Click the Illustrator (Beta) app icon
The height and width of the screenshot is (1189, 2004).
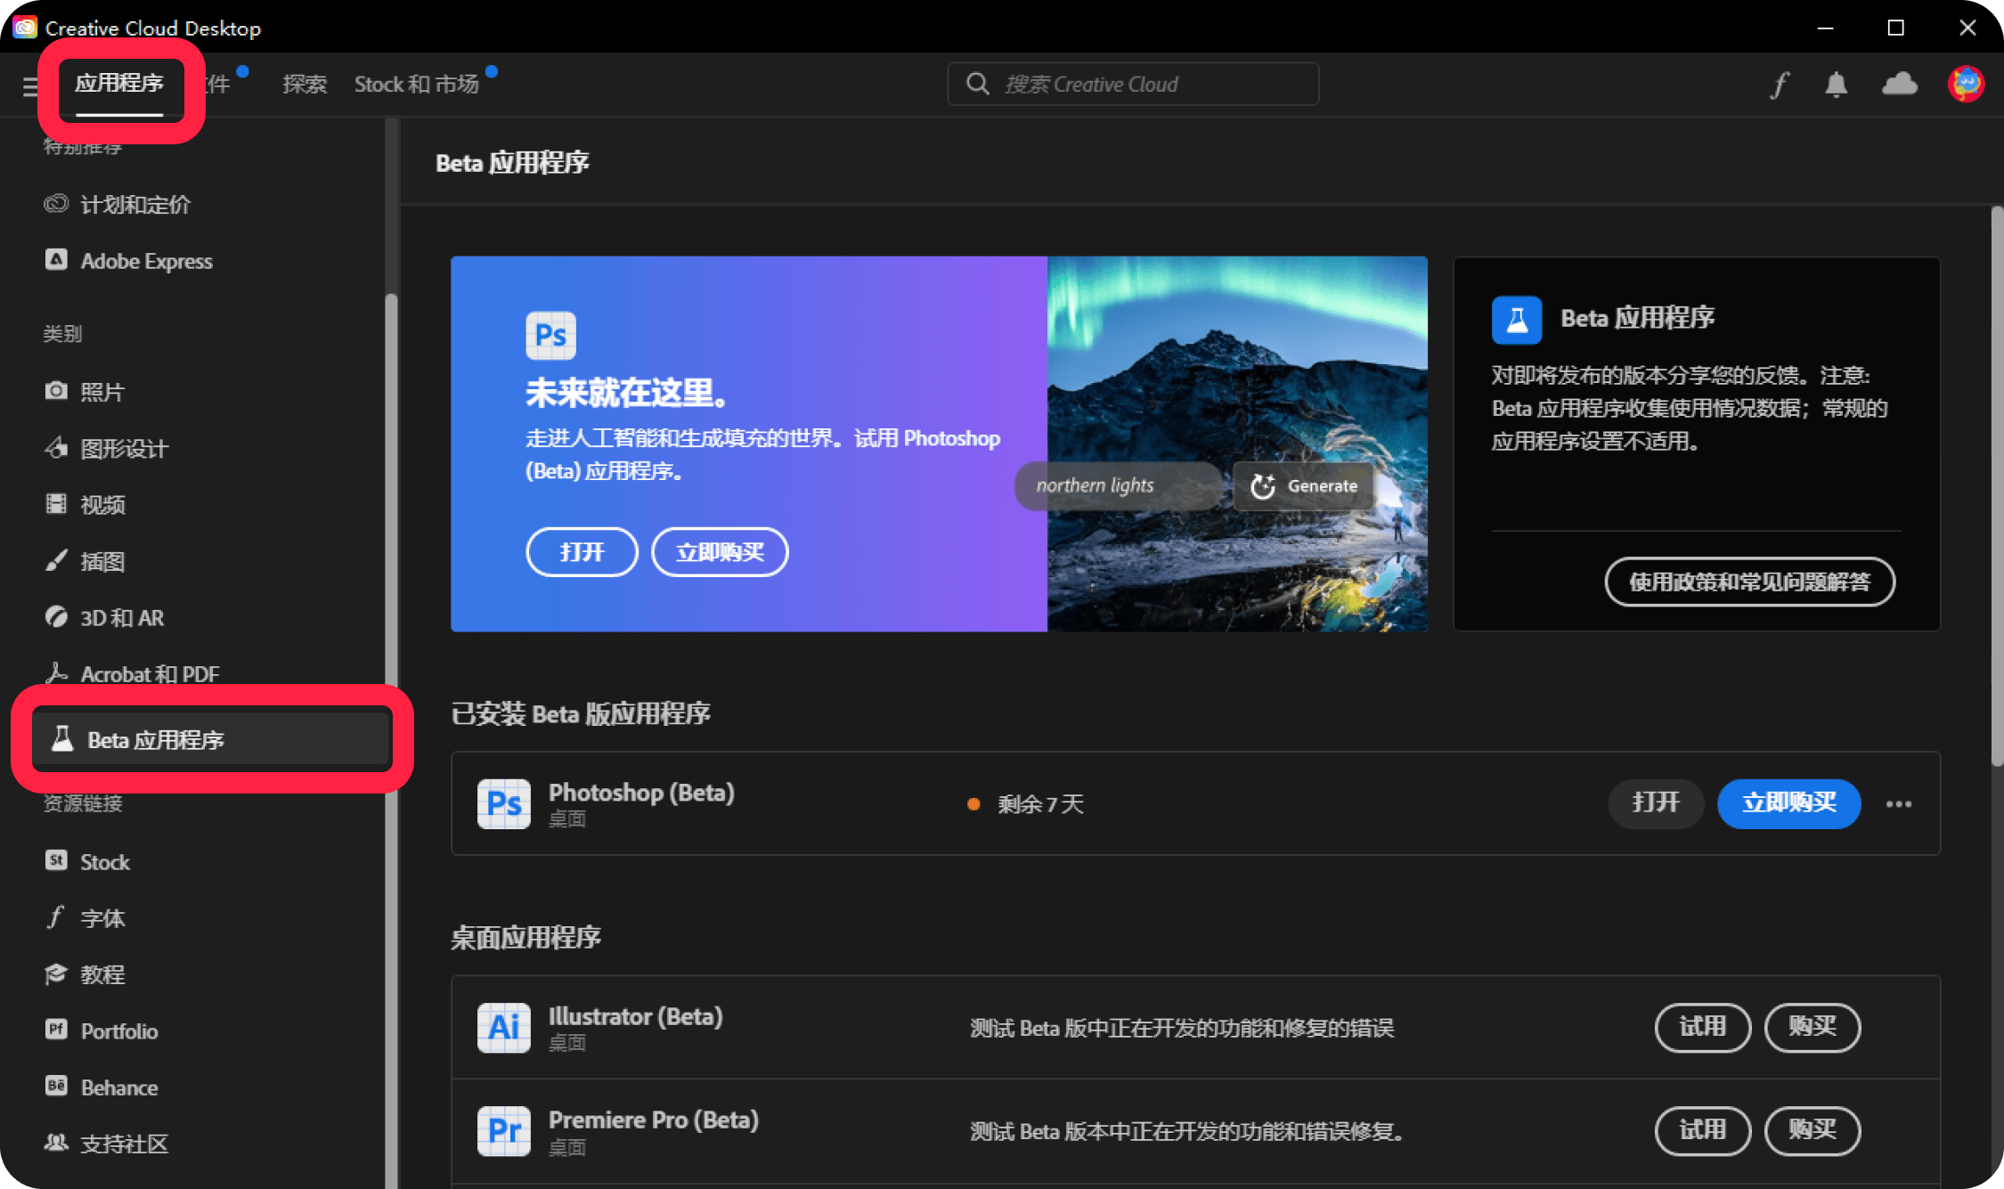[504, 1027]
